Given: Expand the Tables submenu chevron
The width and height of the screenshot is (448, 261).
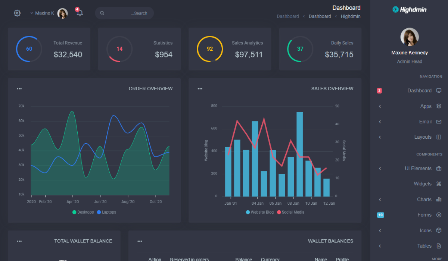Looking at the screenshot, I should (380, 246).
